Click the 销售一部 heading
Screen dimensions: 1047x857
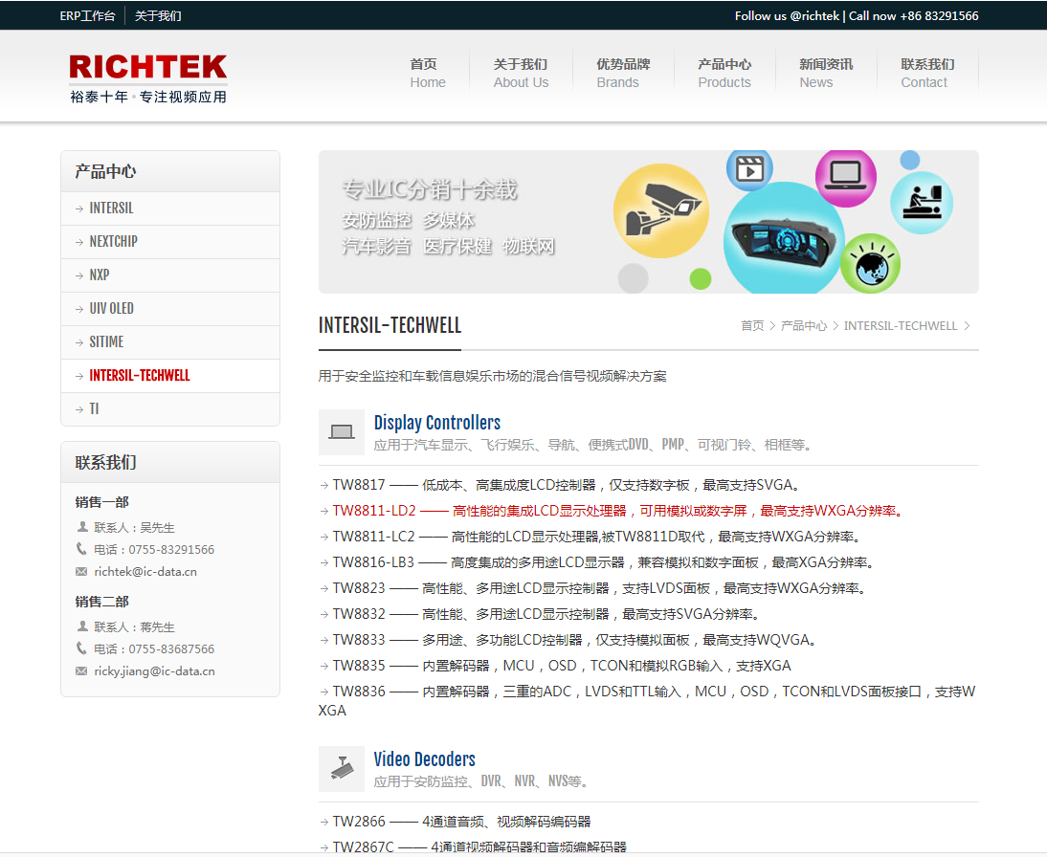(x=102, y=502)
